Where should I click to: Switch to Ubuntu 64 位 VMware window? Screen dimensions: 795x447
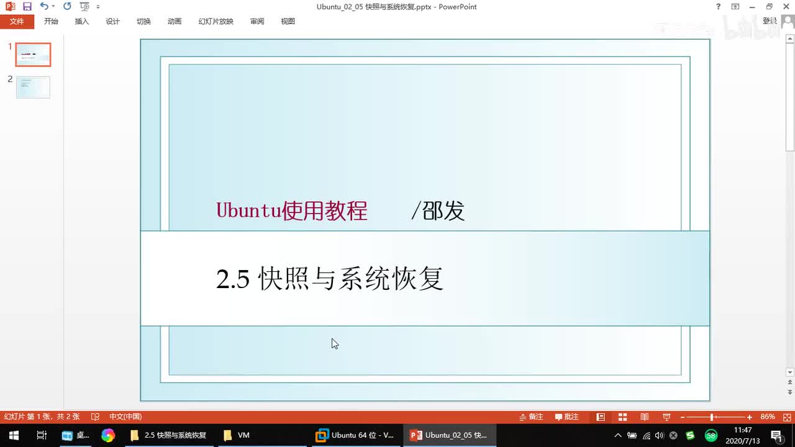(x=355, y=435)
